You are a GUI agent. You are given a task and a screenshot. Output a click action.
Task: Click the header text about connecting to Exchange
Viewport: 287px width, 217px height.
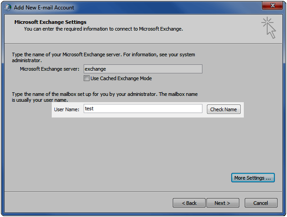tap(103, 29)
